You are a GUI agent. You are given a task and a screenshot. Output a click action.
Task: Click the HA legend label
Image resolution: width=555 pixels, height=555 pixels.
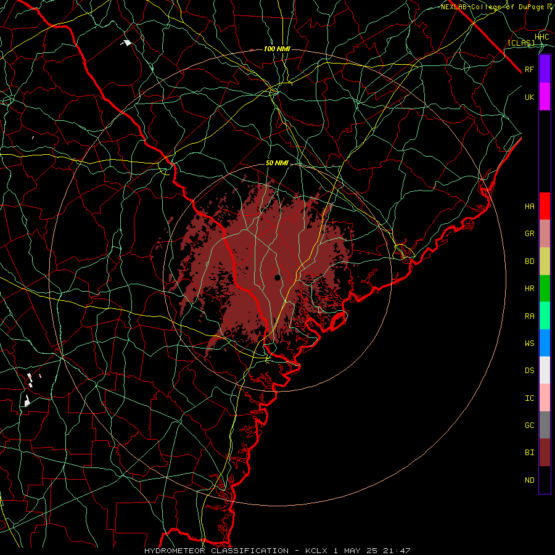point(530,207)
